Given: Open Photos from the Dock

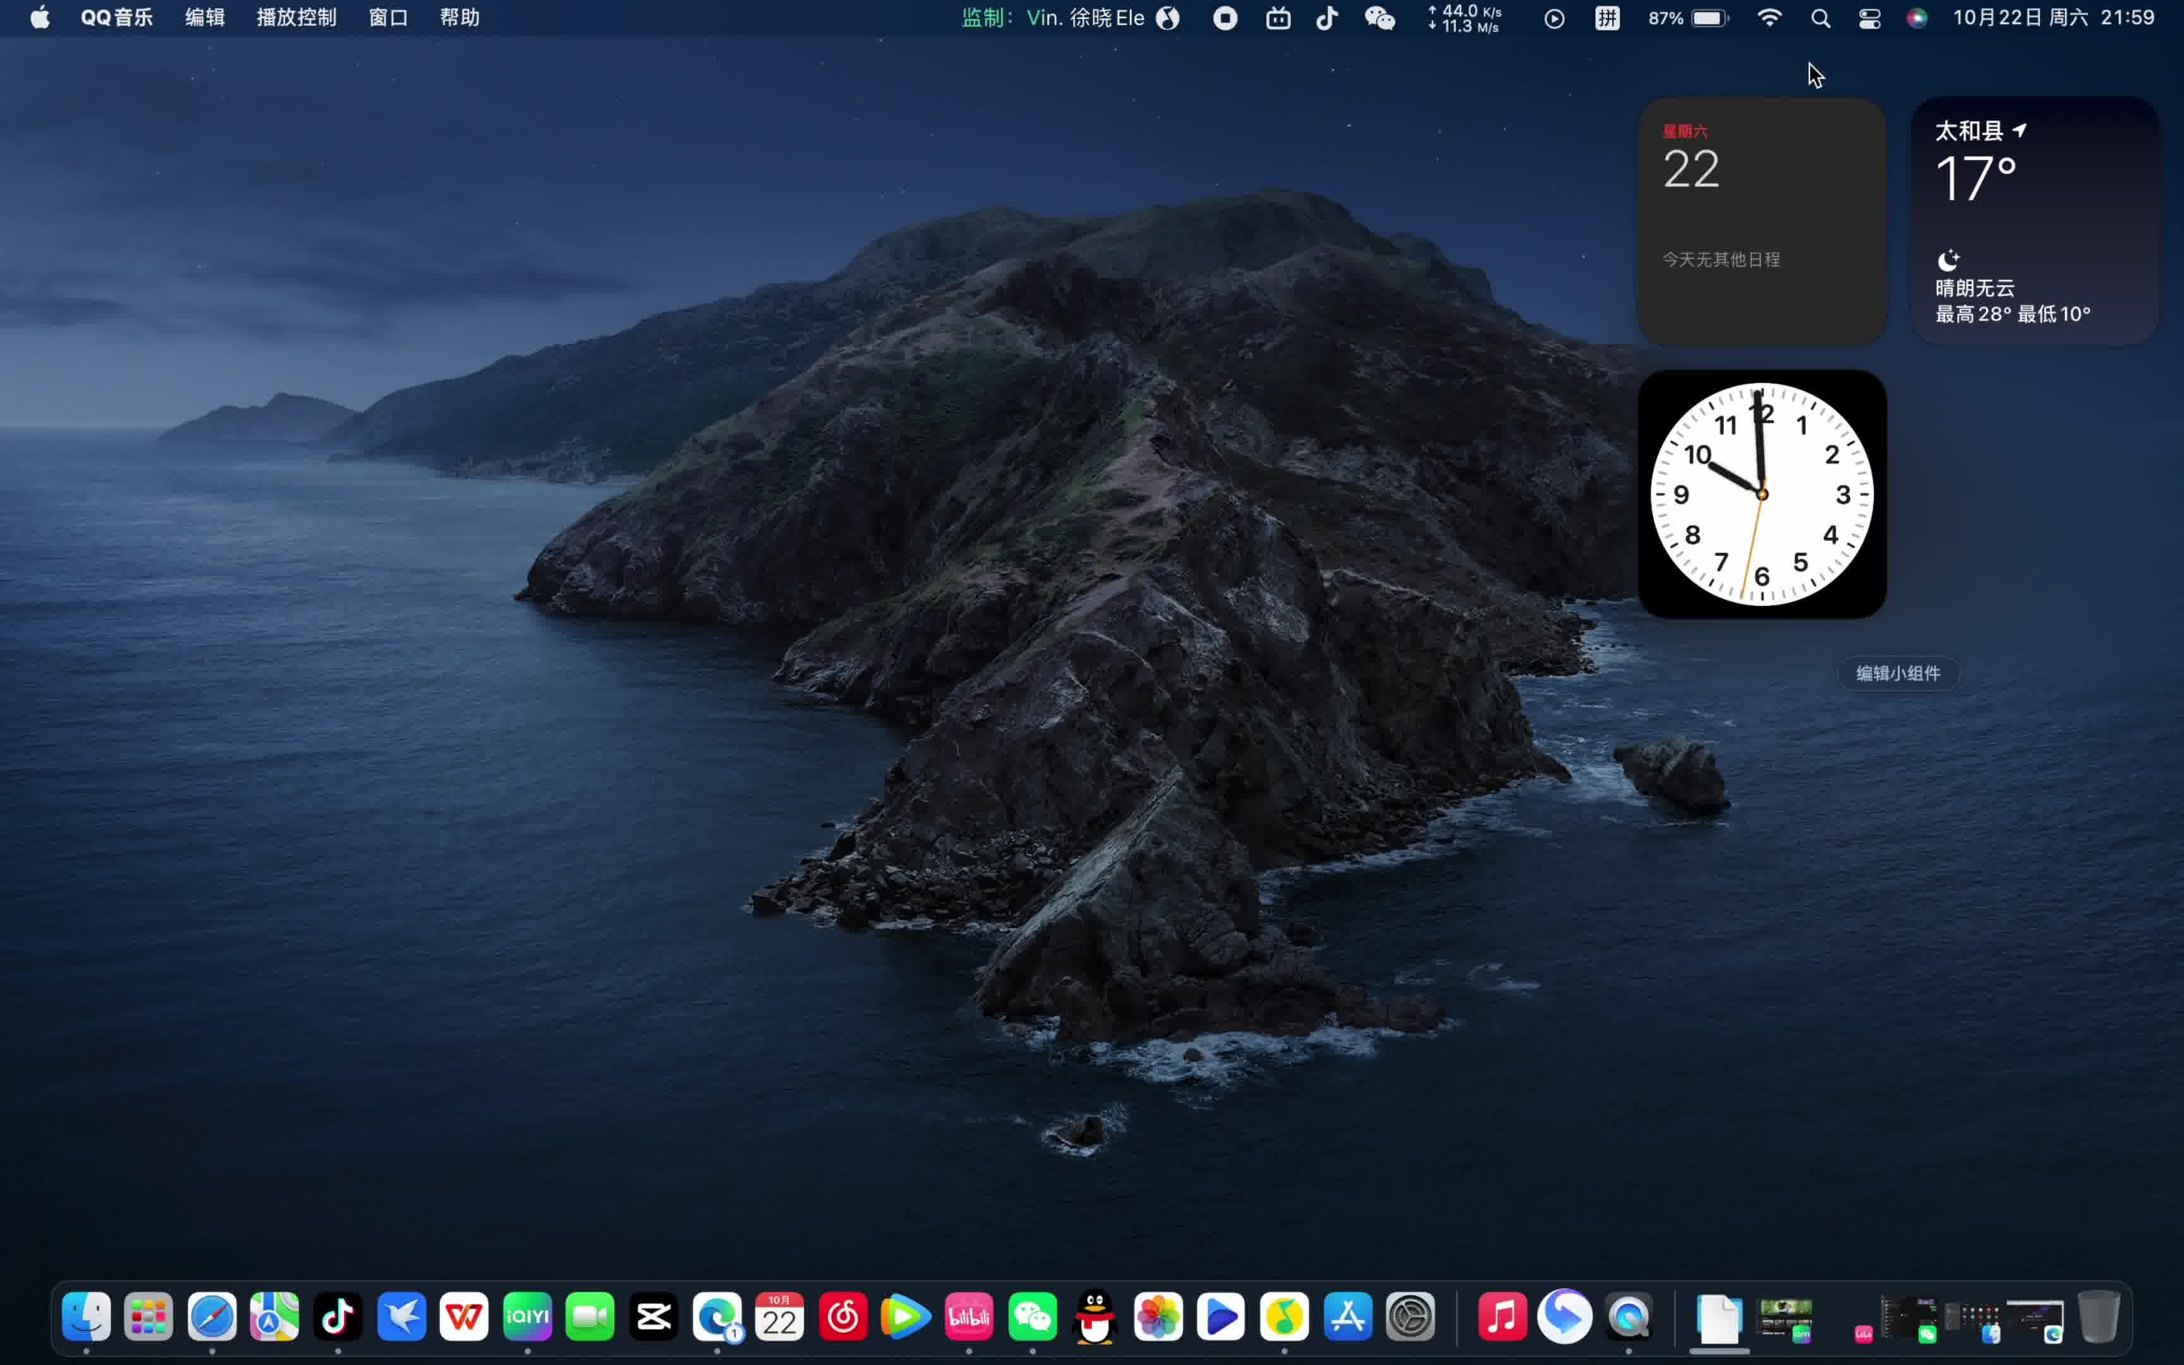Looking at the screenshot, I should click(1158, 1317).
